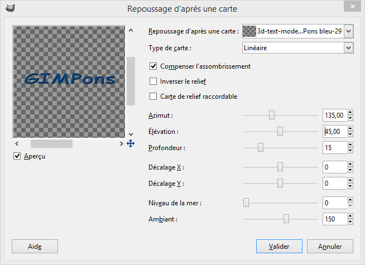The height and width of the screenshot is (265, 365).
Task: Increase Niveau de la mer with up stepper
Action: click(350, 200)
